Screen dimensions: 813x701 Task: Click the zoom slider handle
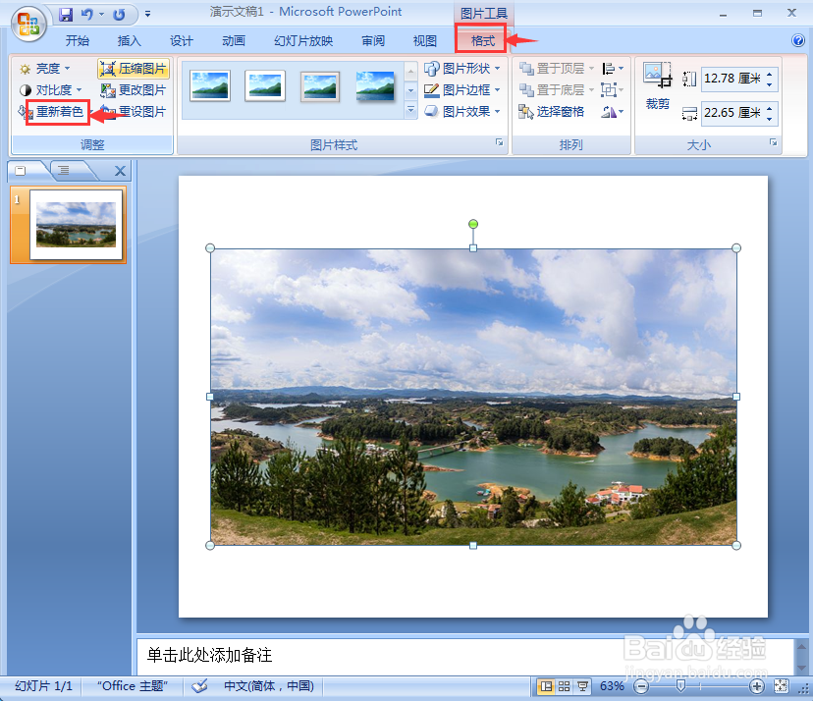680,686
